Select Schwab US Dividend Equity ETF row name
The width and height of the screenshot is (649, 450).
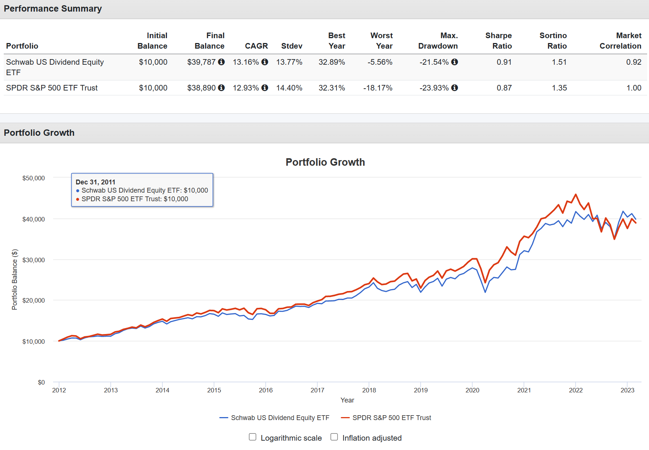55,67
